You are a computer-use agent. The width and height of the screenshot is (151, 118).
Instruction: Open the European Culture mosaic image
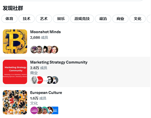coord(15,102)
